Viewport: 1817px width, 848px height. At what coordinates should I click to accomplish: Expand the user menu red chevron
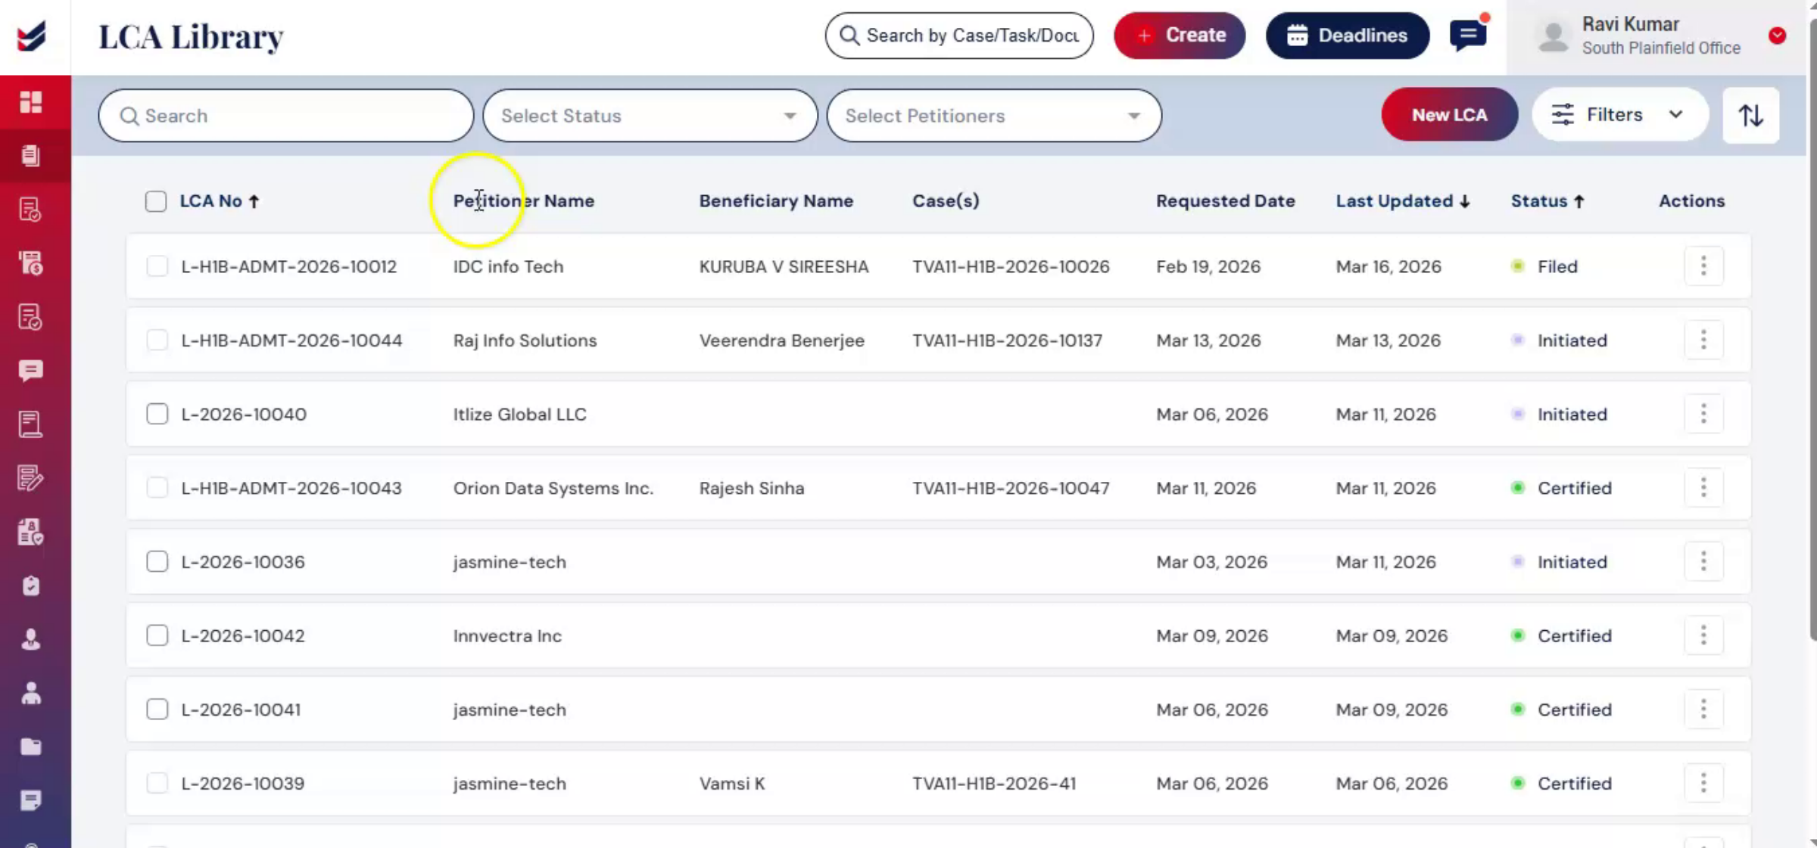(1777, 36)
